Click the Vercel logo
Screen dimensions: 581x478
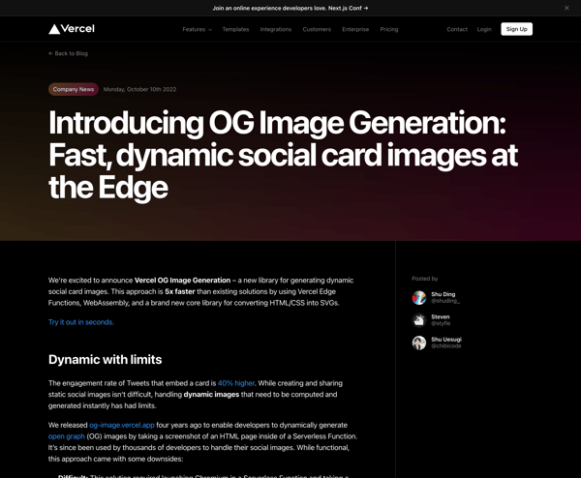(x=72, y=29)
